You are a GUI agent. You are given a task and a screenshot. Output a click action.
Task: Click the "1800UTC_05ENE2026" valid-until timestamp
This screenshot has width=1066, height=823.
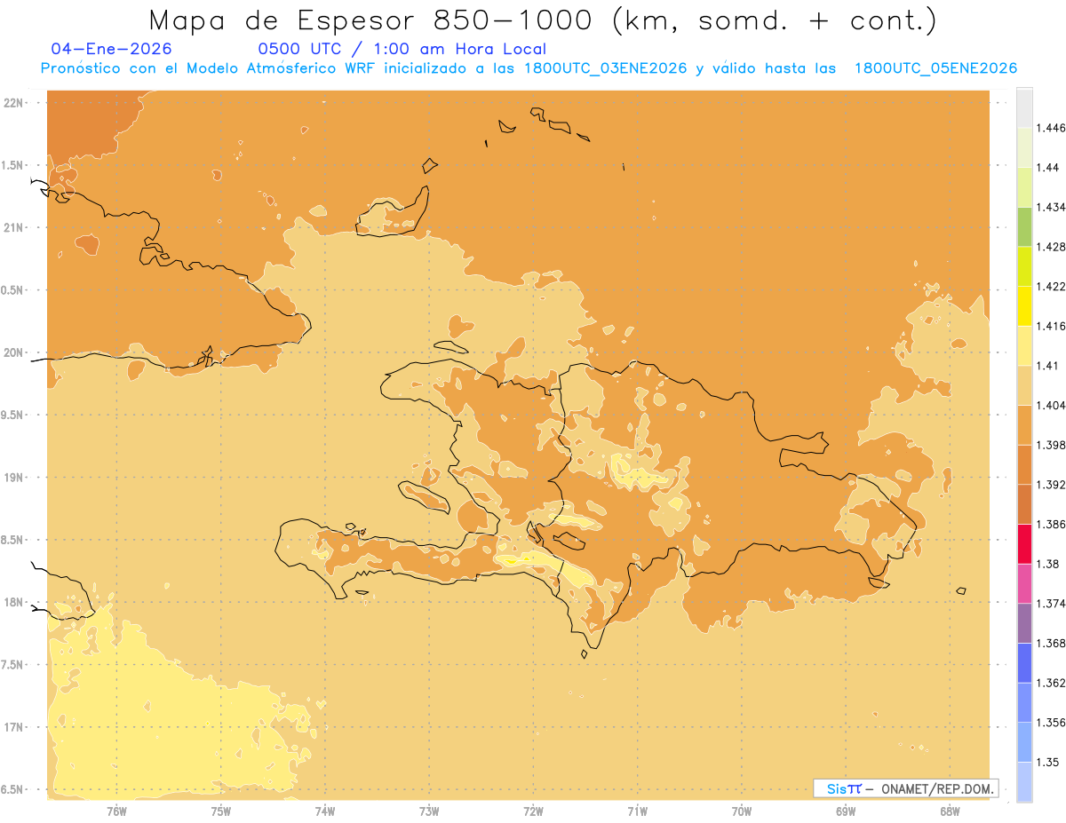pyautogui.click(x=935, y=68)
